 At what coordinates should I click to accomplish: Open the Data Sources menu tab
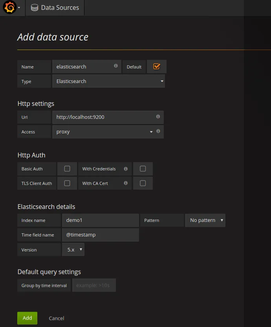tap(55, 8)
